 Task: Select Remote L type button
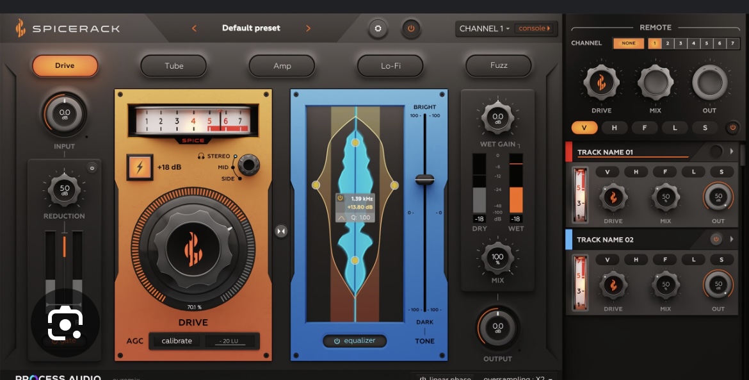(x=675, y=128)
